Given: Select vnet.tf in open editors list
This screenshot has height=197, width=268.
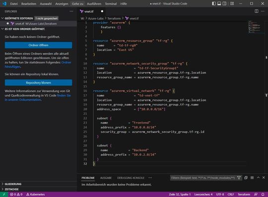Looking at the screenshot, I should click(38, 24).
